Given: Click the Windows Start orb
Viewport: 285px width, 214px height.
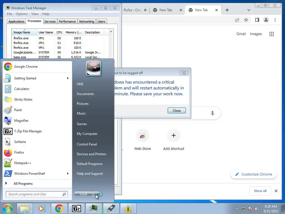Looking at the screenshot, I should click(7, 208).
